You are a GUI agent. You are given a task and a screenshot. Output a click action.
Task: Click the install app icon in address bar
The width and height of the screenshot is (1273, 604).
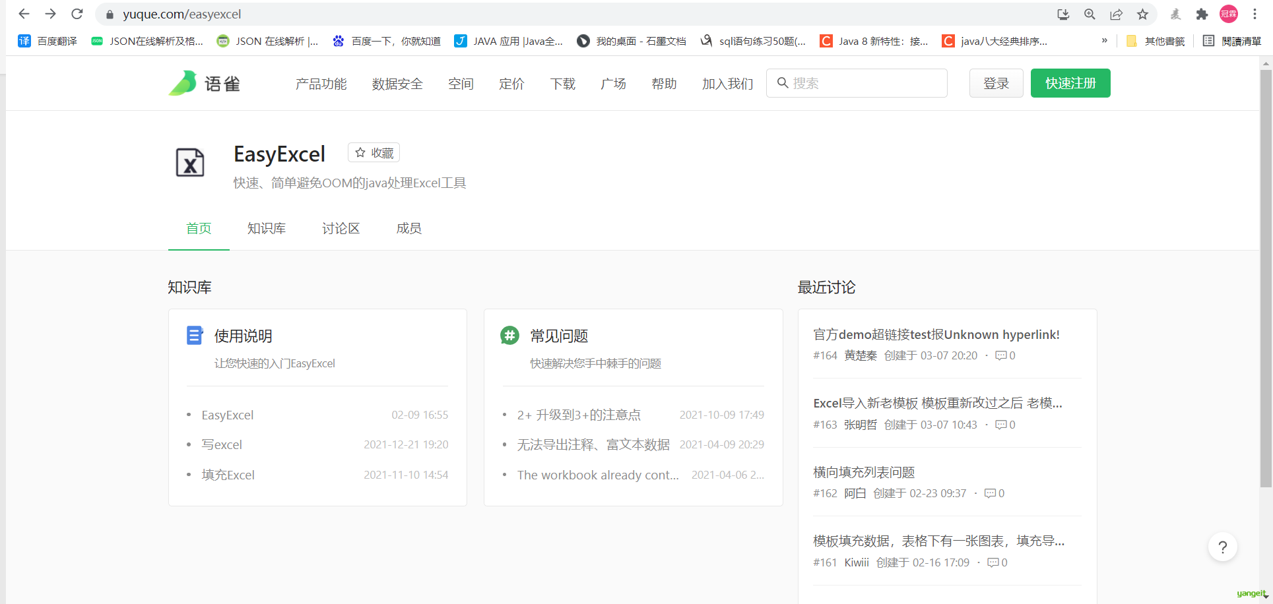[1062, 15]
